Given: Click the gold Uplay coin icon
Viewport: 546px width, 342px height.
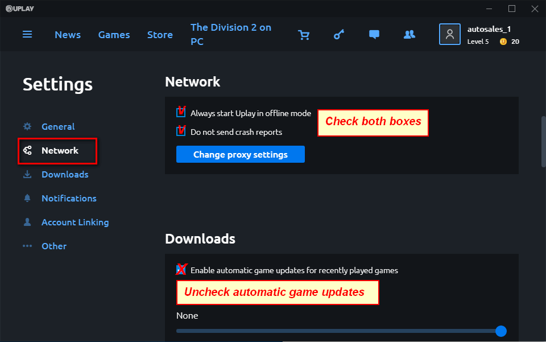Looking at the screenshot, I should coord(503,42).
